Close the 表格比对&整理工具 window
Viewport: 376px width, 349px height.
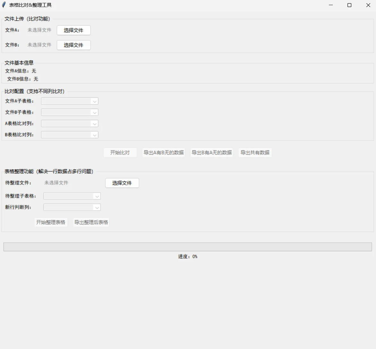click(368, 5)
